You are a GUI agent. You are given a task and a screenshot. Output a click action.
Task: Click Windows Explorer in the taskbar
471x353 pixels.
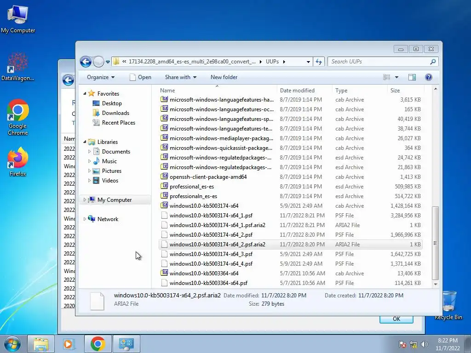pyautogui.click(x=41, y=344)
